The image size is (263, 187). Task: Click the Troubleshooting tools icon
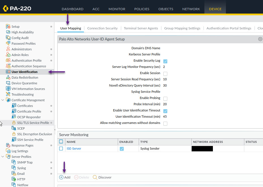[x=8, y=94]
